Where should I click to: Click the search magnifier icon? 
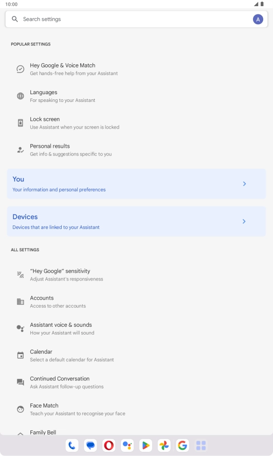pyautogui.click(x=15, y=19)
